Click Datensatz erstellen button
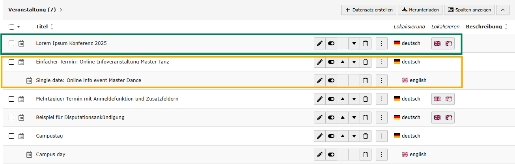Image resolution: width=515 pixels, height=164 pixels. click(x=368, y=10)
